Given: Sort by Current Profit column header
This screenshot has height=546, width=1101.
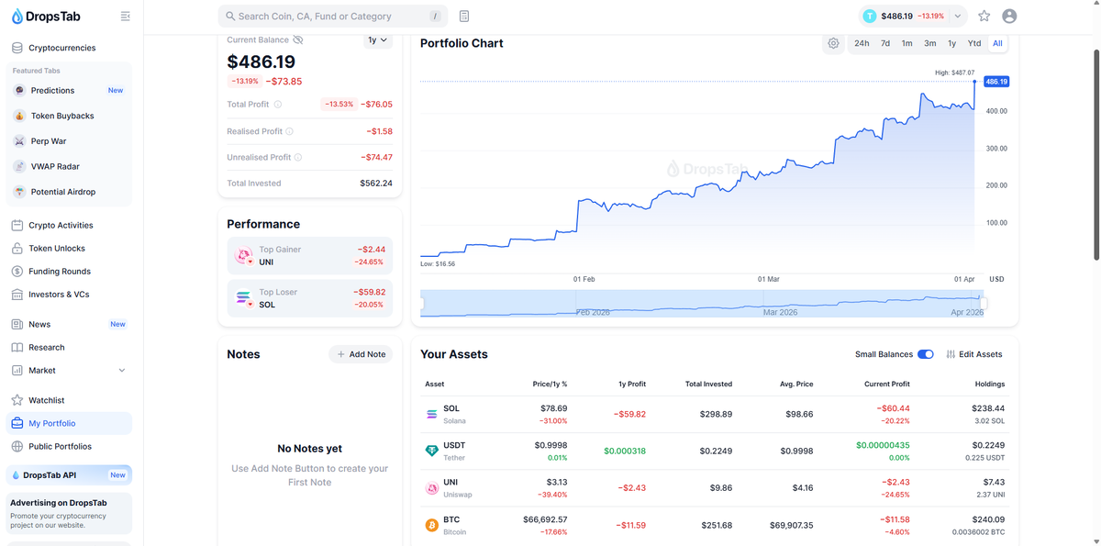Looking at the screenshot, I should (887, 384).
